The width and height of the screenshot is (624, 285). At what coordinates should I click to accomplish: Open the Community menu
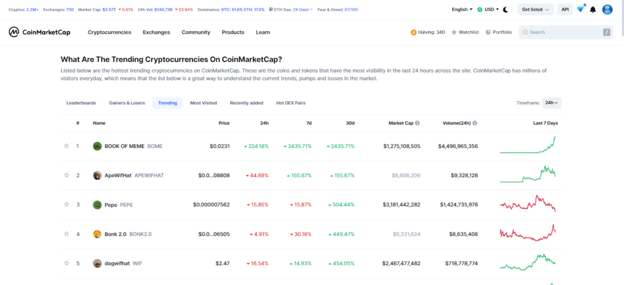coord(196,32)
